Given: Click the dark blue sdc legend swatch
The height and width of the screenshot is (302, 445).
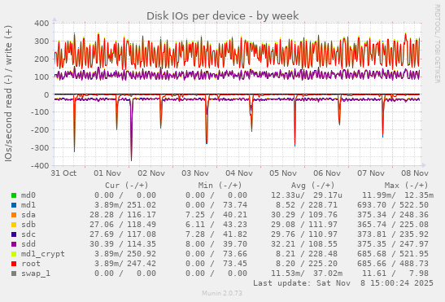Looking at the screenshot, I should pos(14,234).
